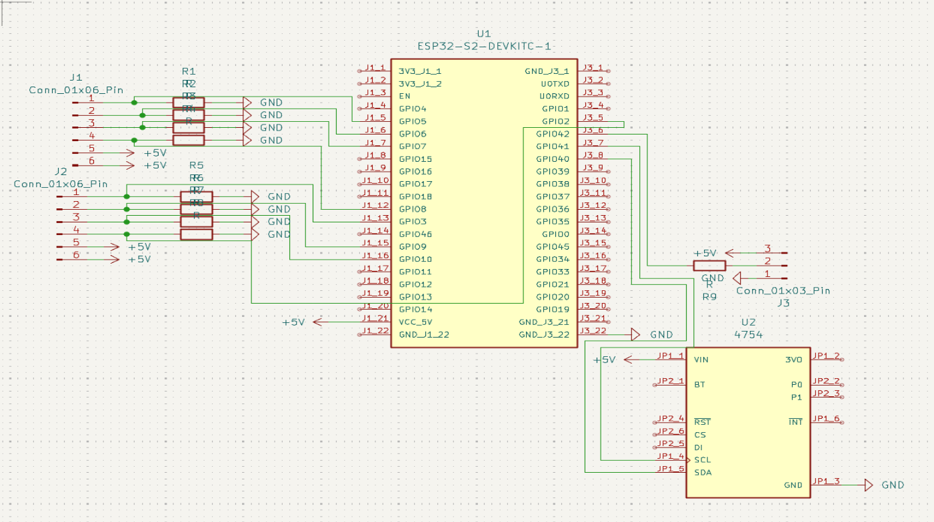The width and height of the screenshot is (934, 522).
Task: Select the Conn_01x03_Pin value label
Action: click(x=783, y=291)
